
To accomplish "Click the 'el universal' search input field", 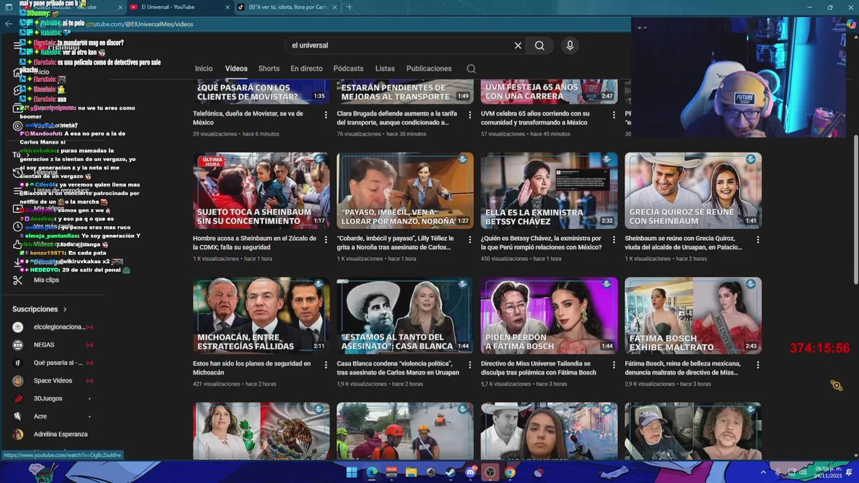I will [x=399, y=46].
